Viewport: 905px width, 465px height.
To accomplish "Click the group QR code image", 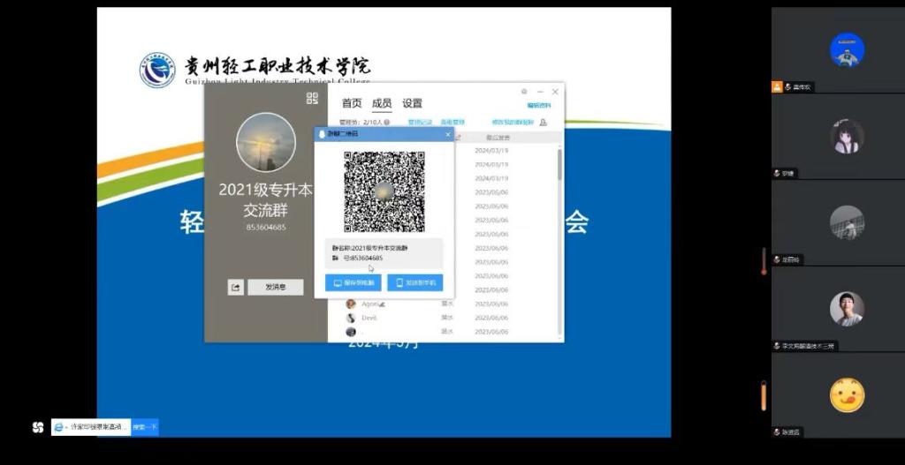I will click(384, 191).
